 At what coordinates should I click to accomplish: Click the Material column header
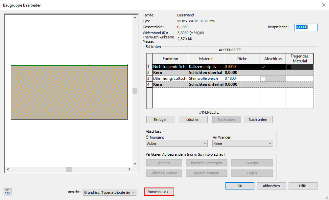point(206,59)
